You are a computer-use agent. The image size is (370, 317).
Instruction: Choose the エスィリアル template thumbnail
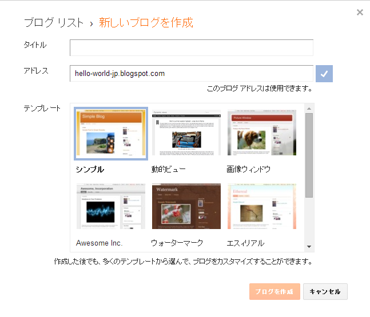(x=262, y=206)
